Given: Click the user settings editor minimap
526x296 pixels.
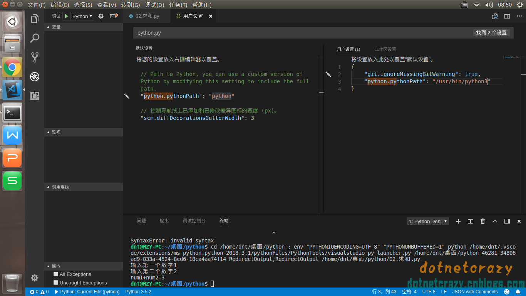Looking at the screenshot, I should click(x=511, y=57).
